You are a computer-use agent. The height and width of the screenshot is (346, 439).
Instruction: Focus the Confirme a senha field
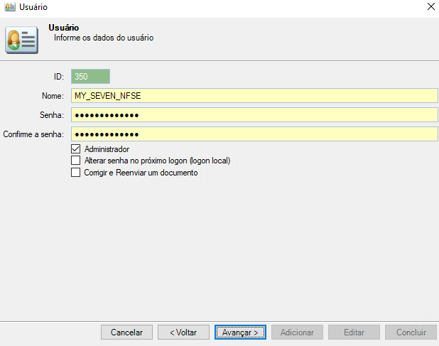tap(254, 134)
